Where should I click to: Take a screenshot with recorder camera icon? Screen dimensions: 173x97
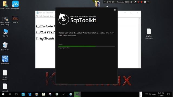(x=145, y=2)
